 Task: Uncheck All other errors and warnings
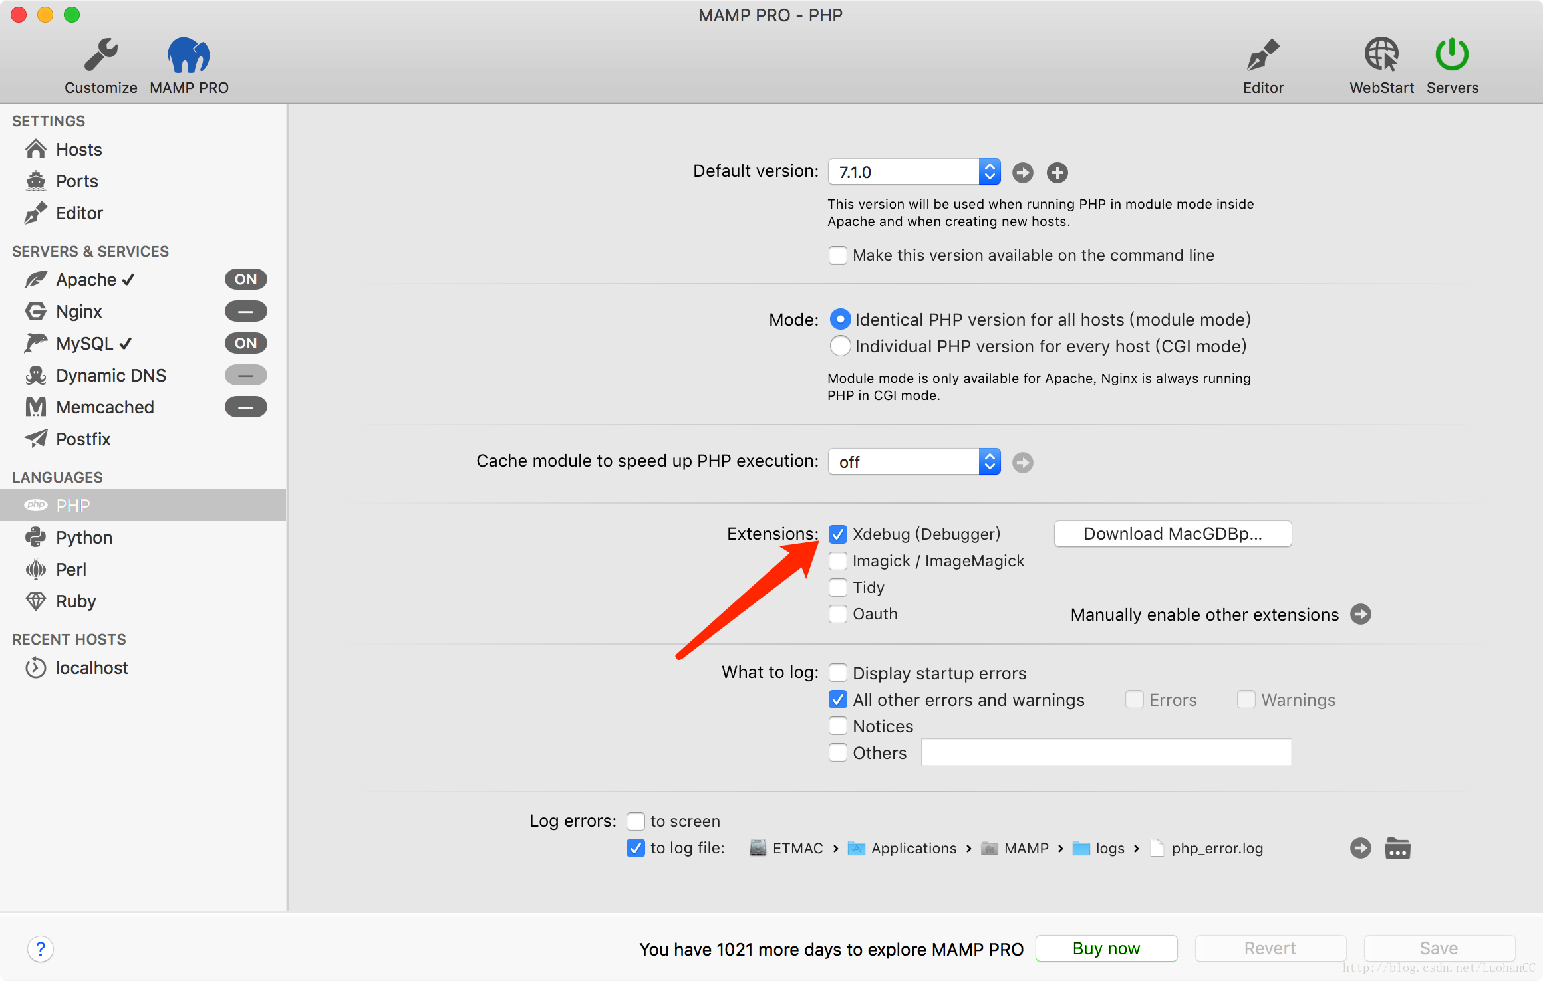(837, 700)
